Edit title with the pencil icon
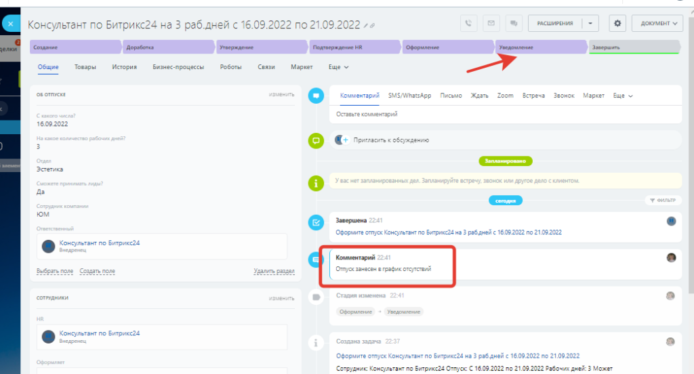Viewport: 694px width, 374px height. pyautogui.click(x=366, y=26)
